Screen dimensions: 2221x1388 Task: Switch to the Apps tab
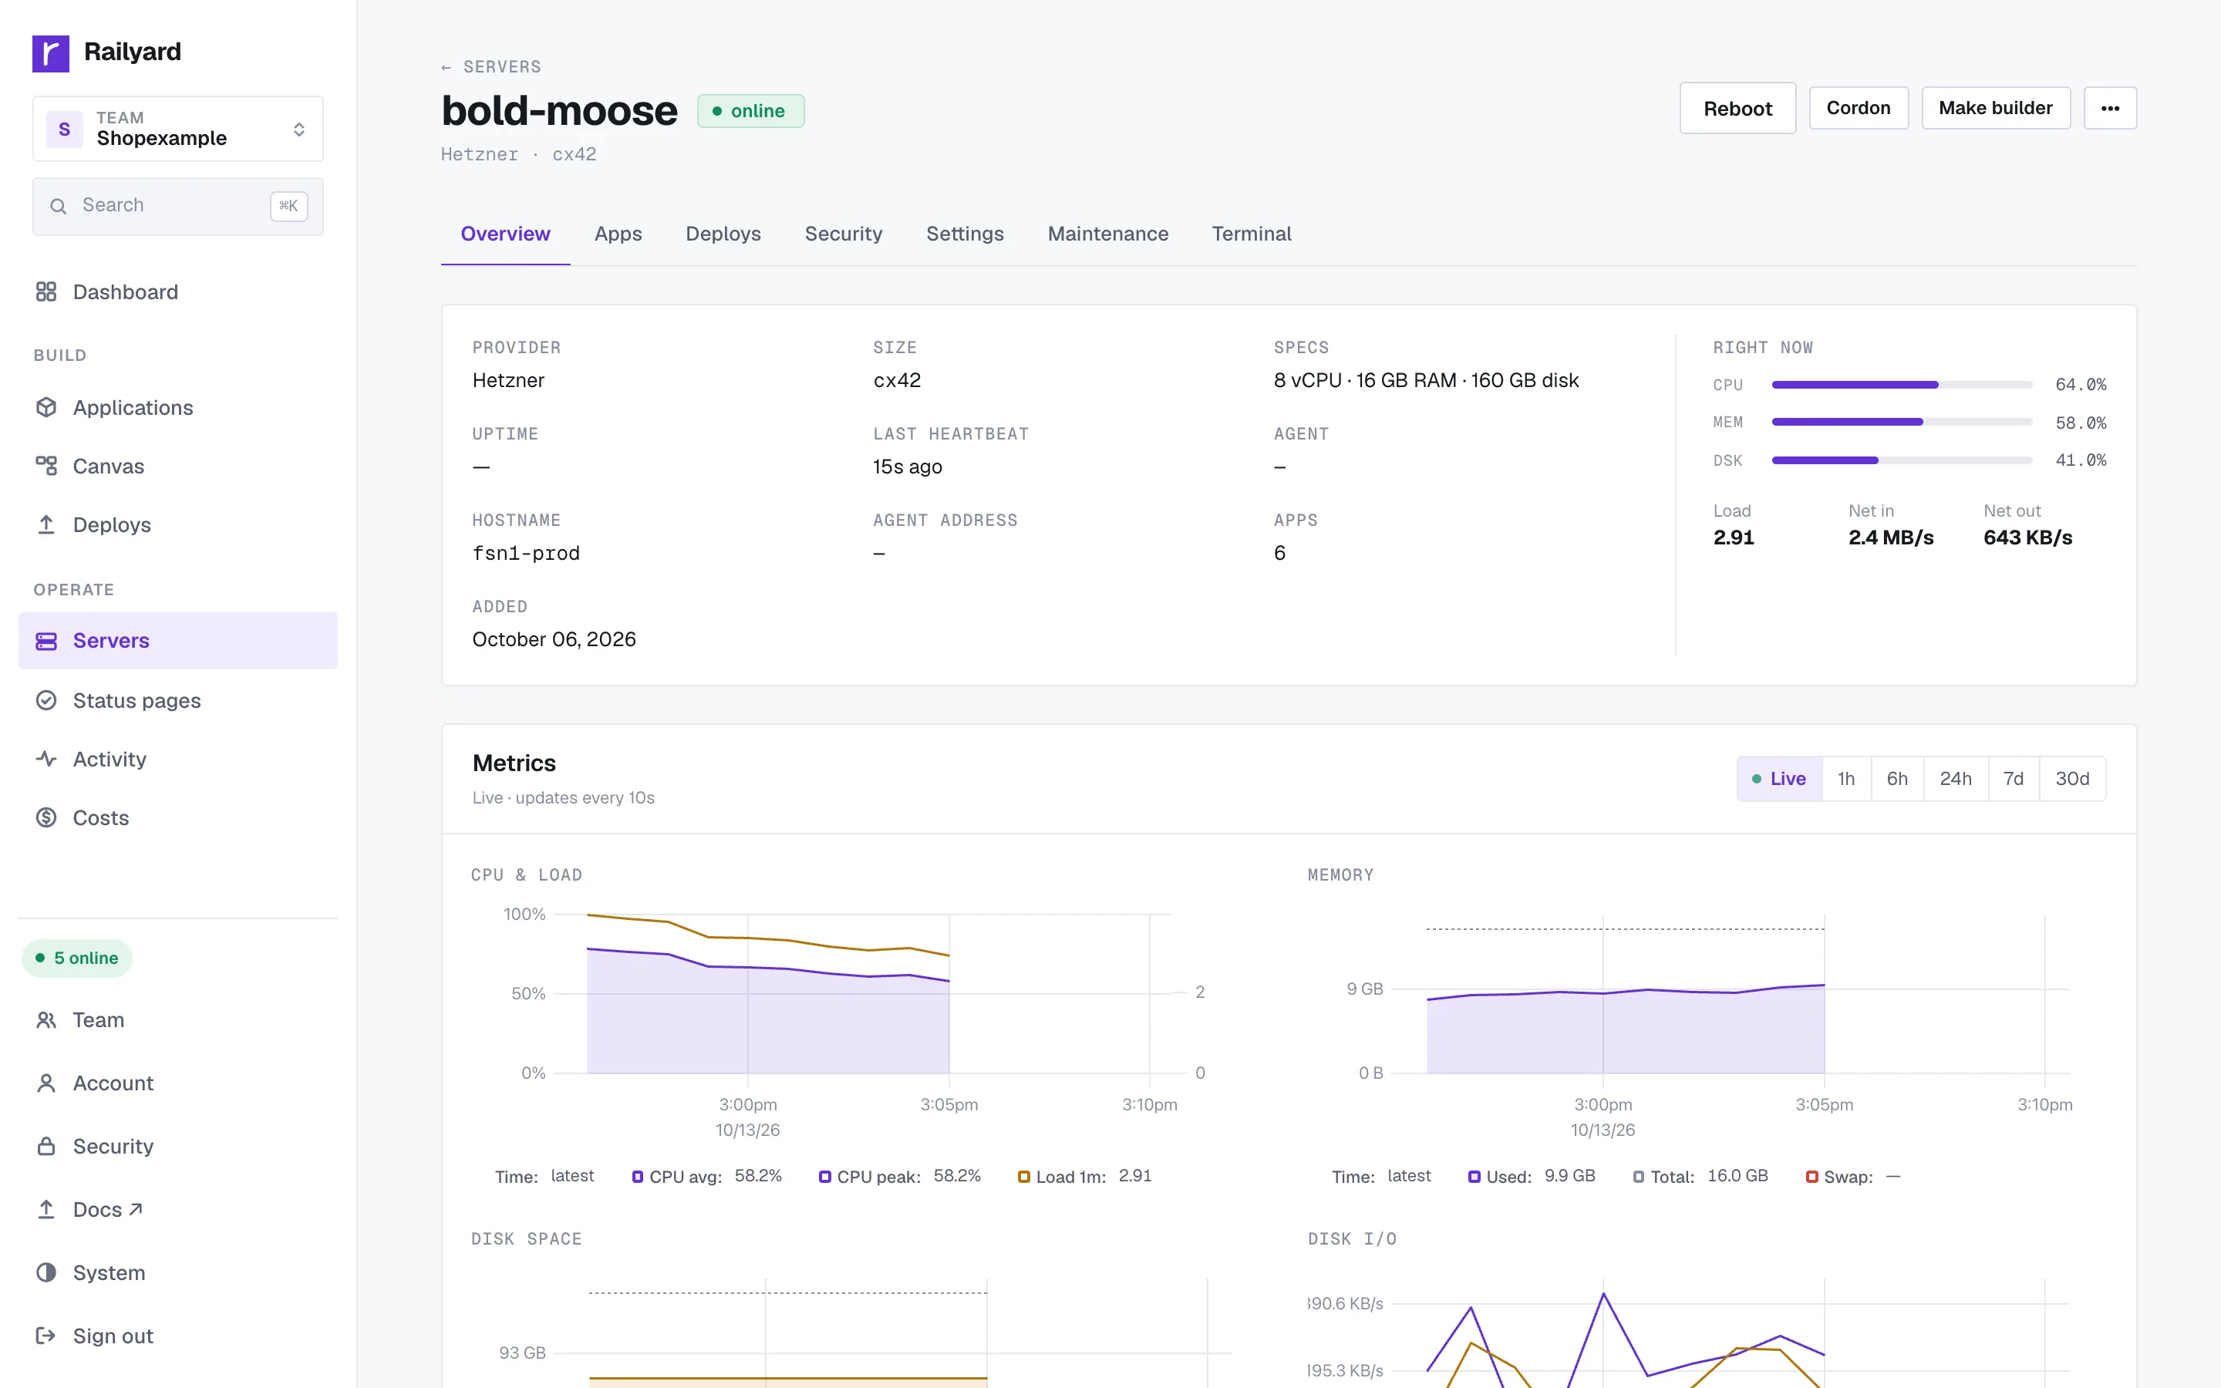pyautogui.click(x=618, y=234)
